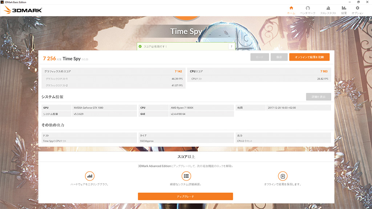Click the 26.82 FPS CPU test value
Viewport: 372px width, 209px height.
click(323, 79)
